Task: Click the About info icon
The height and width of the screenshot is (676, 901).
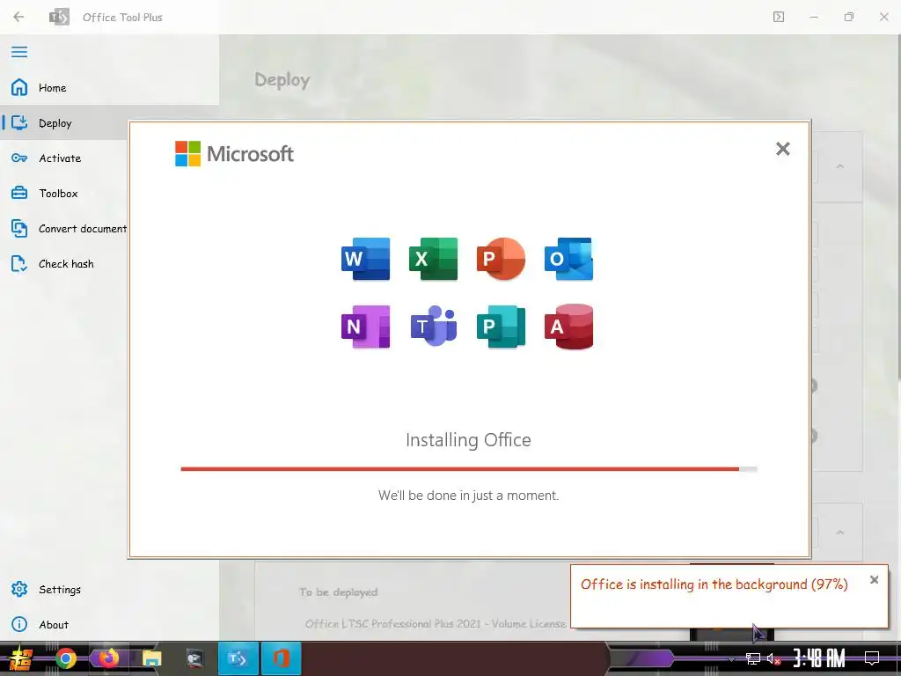Action: pyautogui.click(x=19, y=624)
